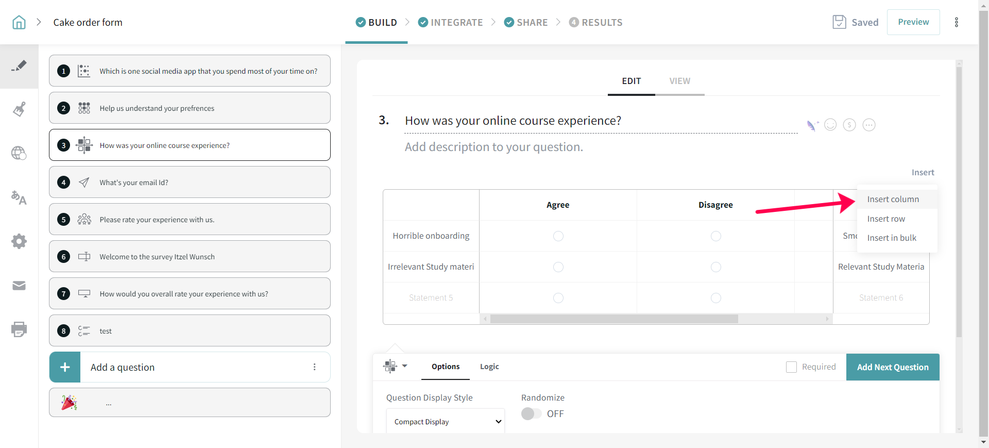Choose Insert column from the menu
This screenshot has height=448, width=989.
[893, 199]
